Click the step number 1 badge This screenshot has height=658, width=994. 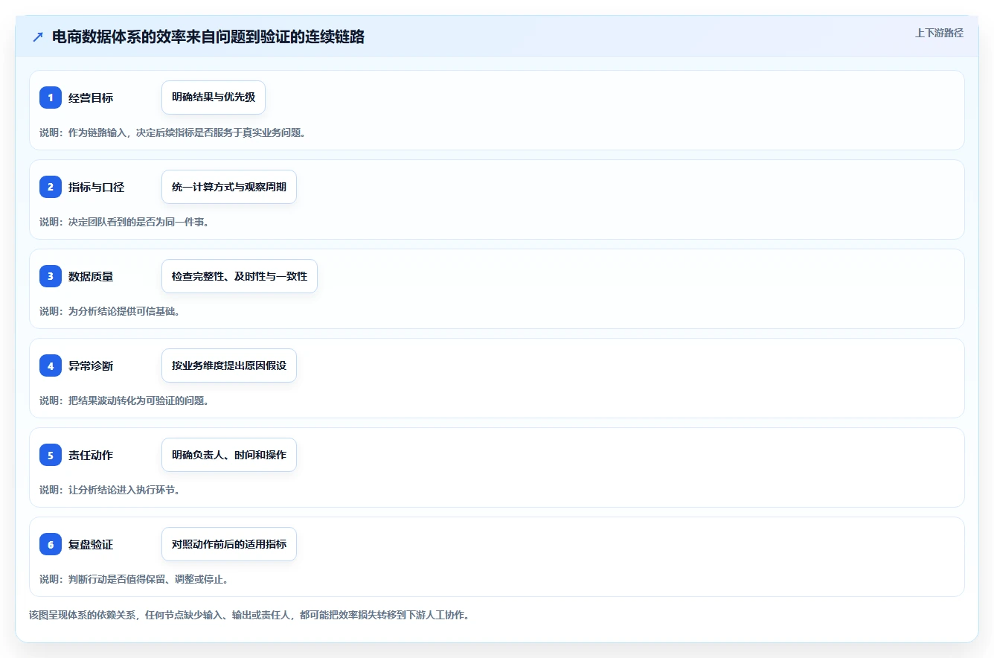pyautogui.click(x=51, y=98)
